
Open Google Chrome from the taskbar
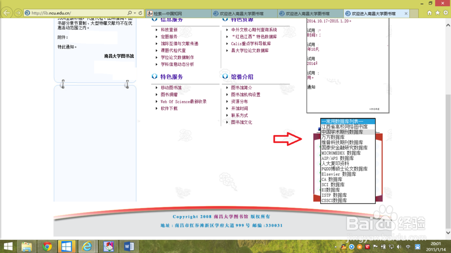pyautogui.click(x=47, y=246)
